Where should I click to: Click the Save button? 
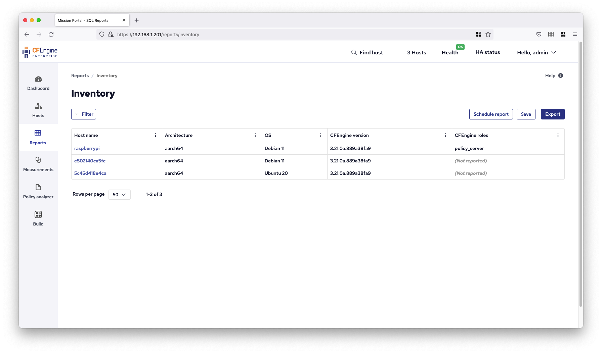click(526, 114)
